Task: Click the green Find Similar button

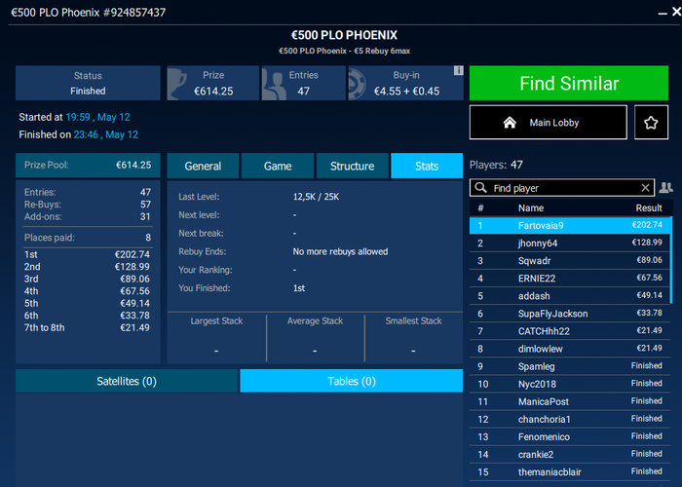Action: pos(569,83)
